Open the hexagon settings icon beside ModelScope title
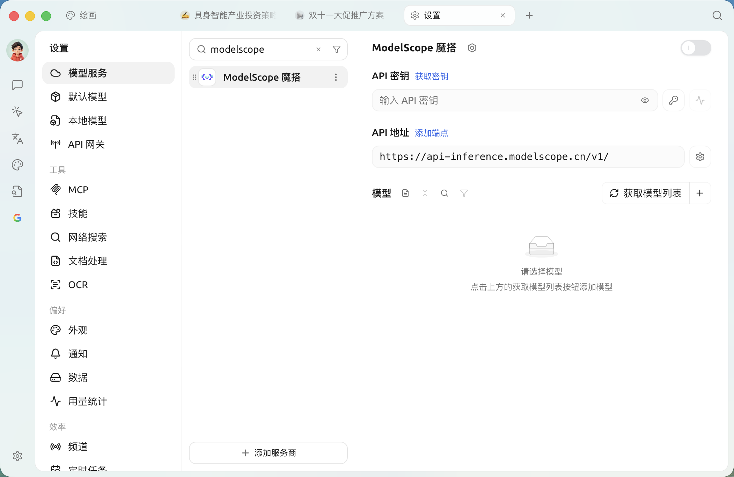 click(472, 48)
